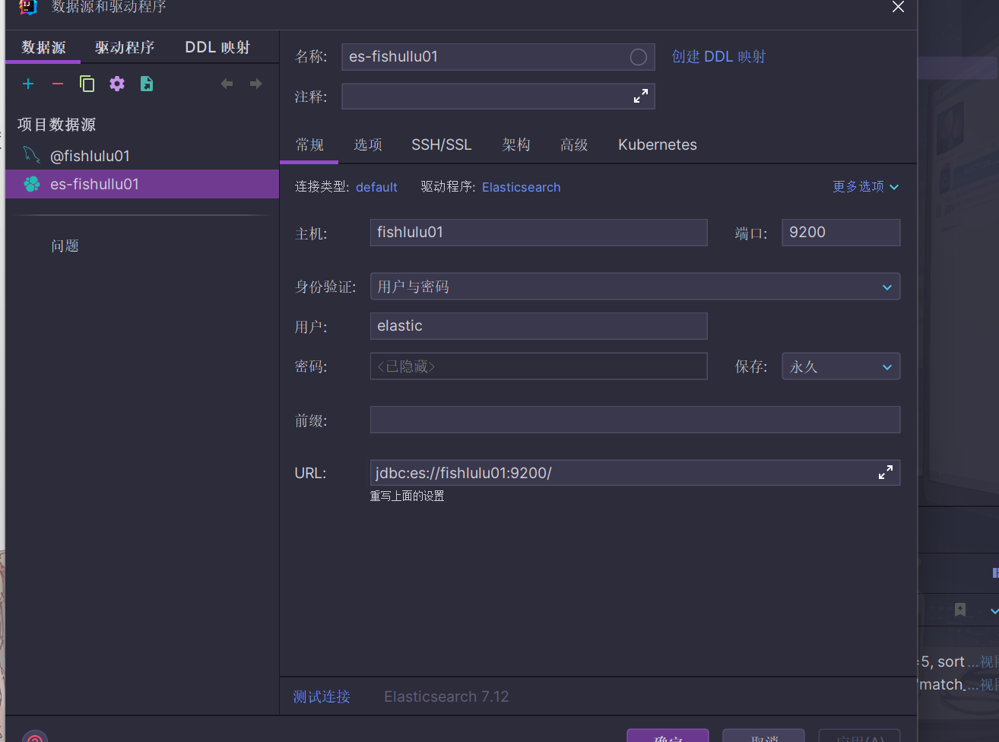Viewport: 999px width, 742px height.
Task: Click the Elasticsearch icon beside es-fishullu01
Action: click(32, 184)
